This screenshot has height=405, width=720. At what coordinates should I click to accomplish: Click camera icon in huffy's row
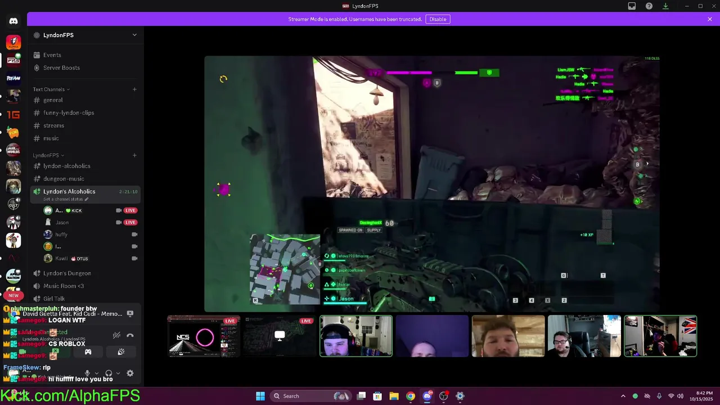click(134, 235)
